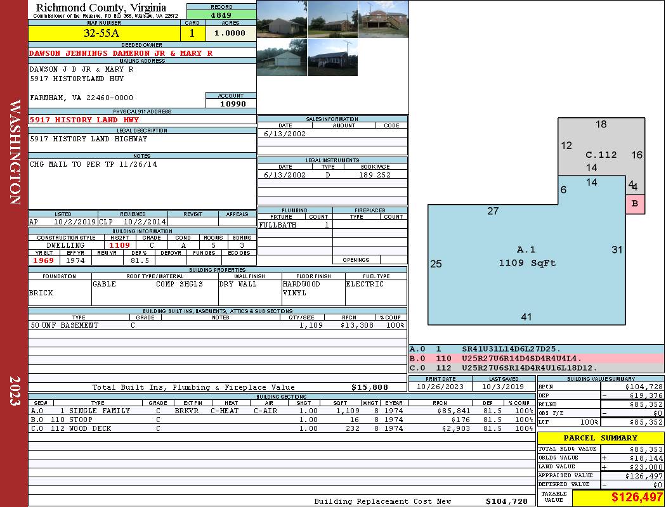The width and height of the screenshot is (666, 507).
Task: Click legal instrument bookpage 189 252
Action: tap(375, 175)
